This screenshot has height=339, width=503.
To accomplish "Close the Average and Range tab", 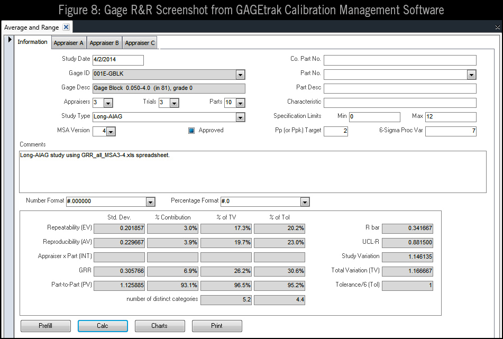I will pyautogui.click(x=65, y=27).
